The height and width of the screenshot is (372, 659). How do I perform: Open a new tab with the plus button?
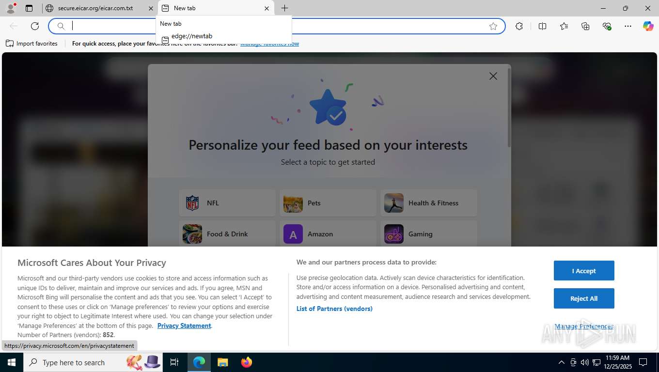pos(284,8)
